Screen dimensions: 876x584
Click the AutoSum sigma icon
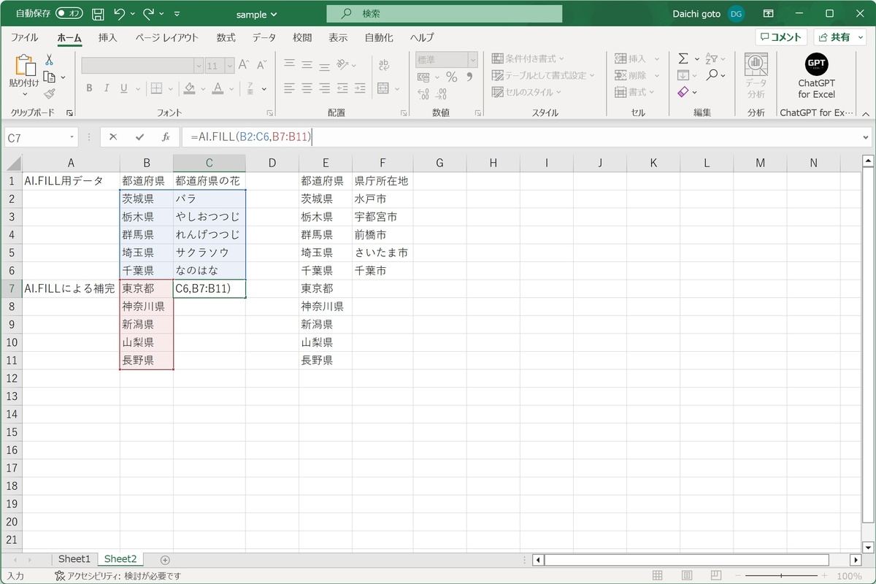point(683,58)
